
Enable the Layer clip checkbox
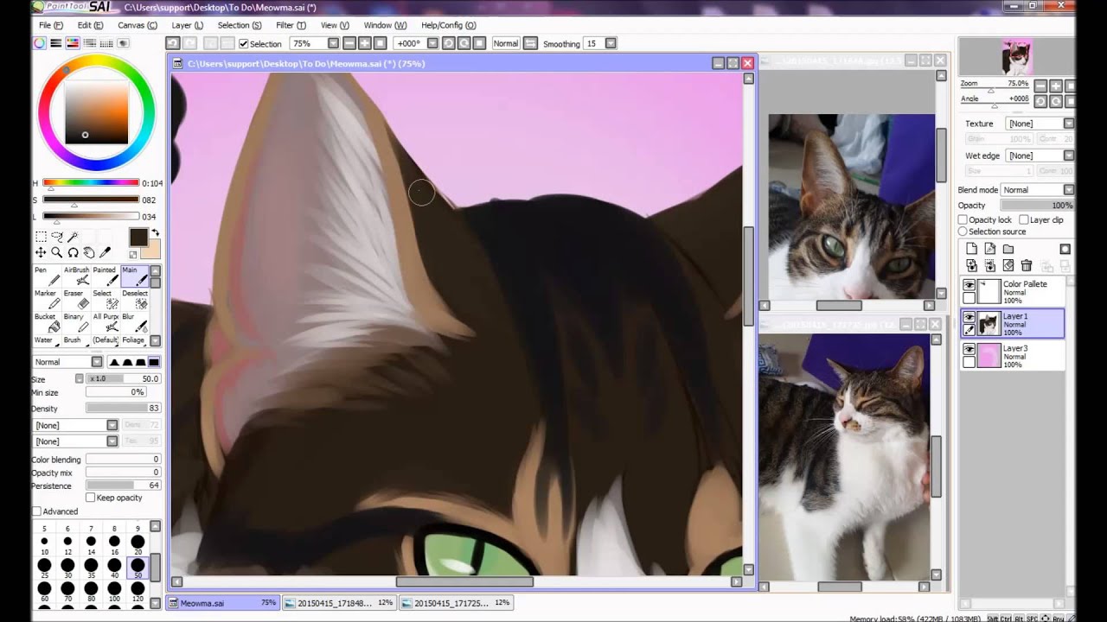point(1024,219)
